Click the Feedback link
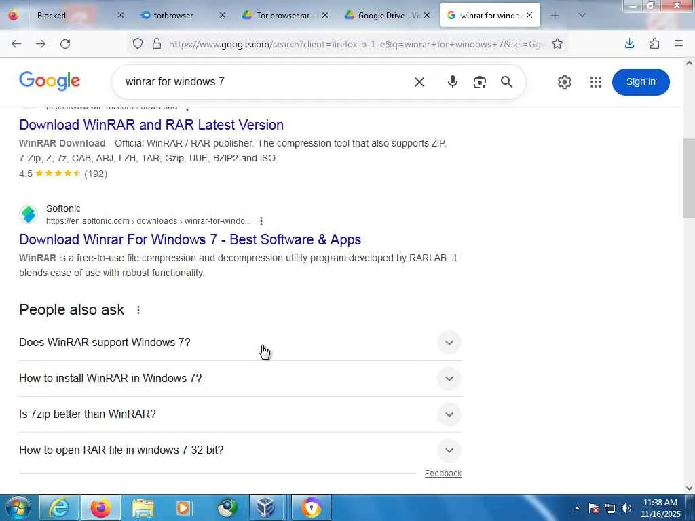Screen dimensions: 695x521 click(443, 474)
